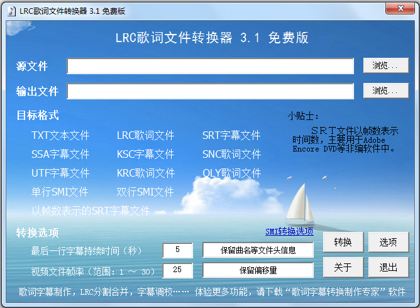Click the output file input field
This screenshot has height=308, width=420.
pos(210,91)
